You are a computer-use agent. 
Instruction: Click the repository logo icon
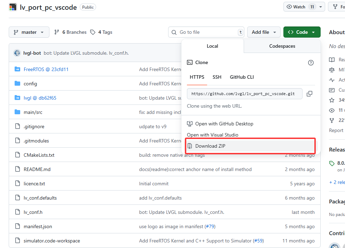coord(13,7)
